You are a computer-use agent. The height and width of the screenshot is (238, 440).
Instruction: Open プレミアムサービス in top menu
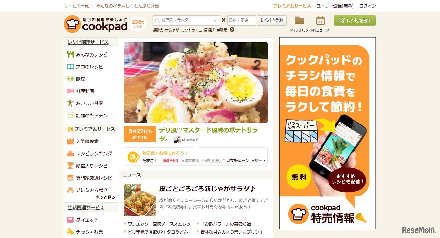(x=292, y=6)
